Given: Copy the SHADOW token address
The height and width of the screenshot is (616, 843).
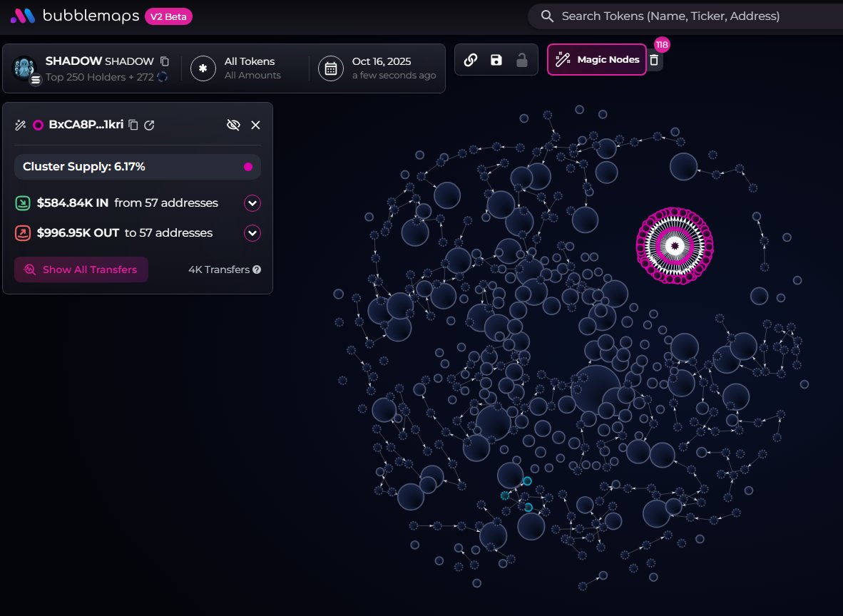Looking at the screenshot, I should [x=165, y=61].
